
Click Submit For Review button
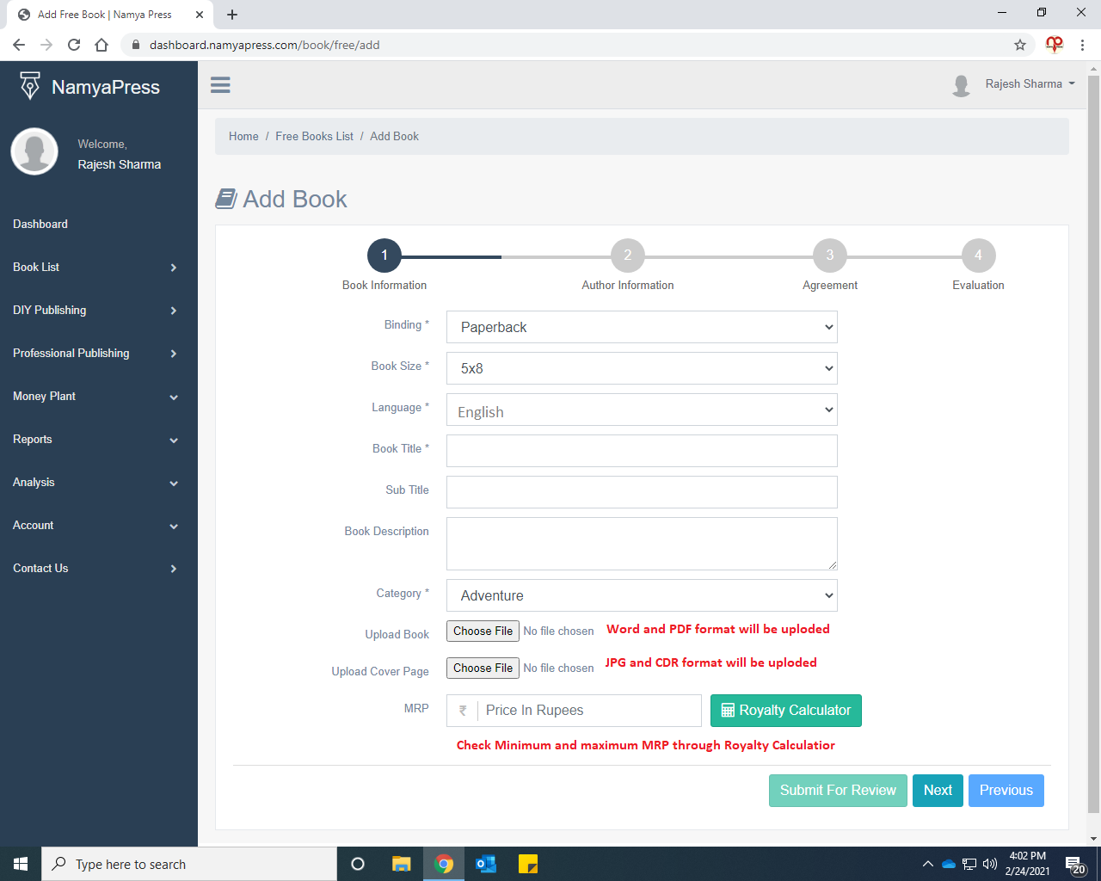pyautogui.click(x=838, y=791)
